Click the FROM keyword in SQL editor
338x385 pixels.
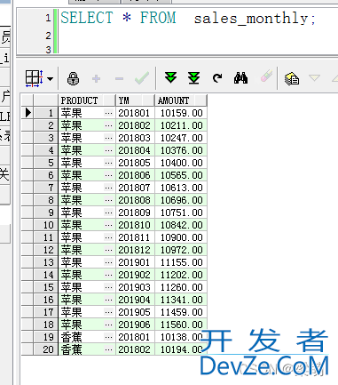pos(158,18)
